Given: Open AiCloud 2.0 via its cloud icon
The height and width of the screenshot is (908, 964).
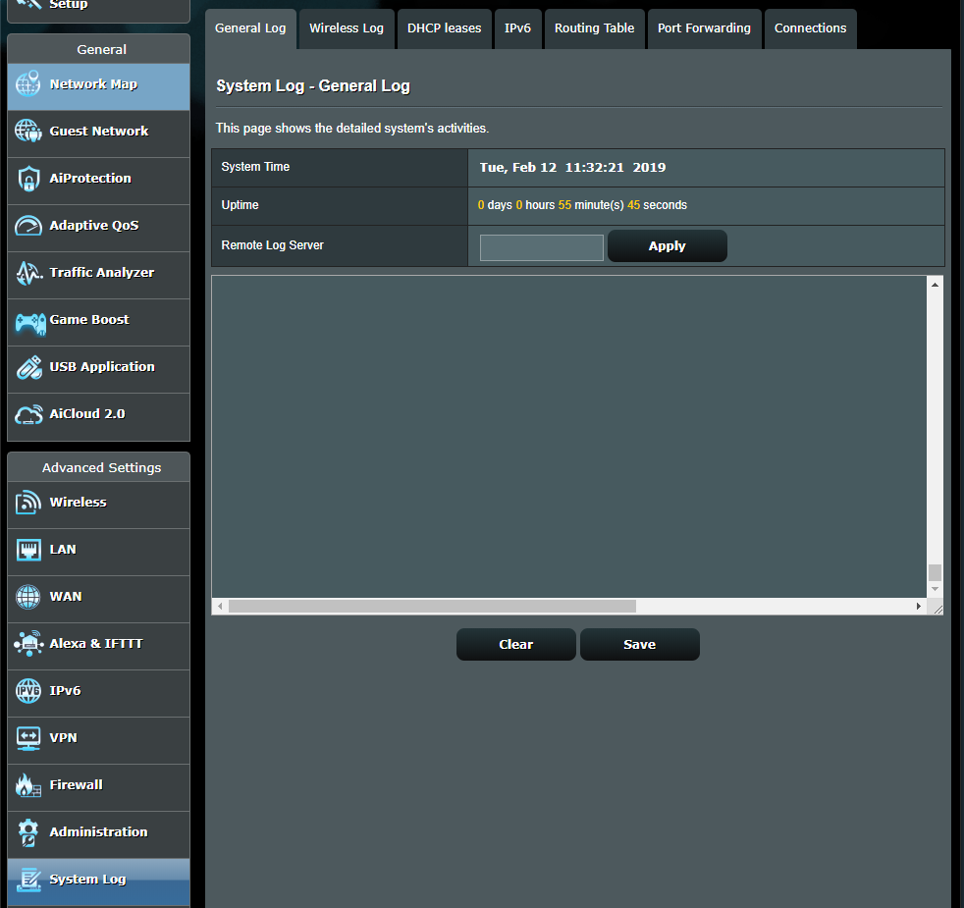Looking at the screenshot, I should click(28, 414).
